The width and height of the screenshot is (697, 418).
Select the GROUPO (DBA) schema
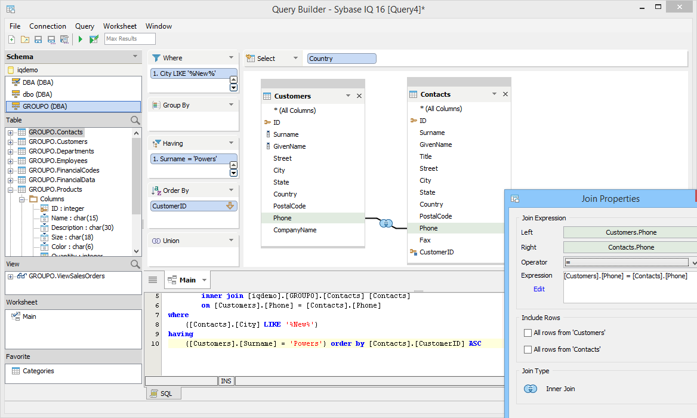[x=73, y=106]
